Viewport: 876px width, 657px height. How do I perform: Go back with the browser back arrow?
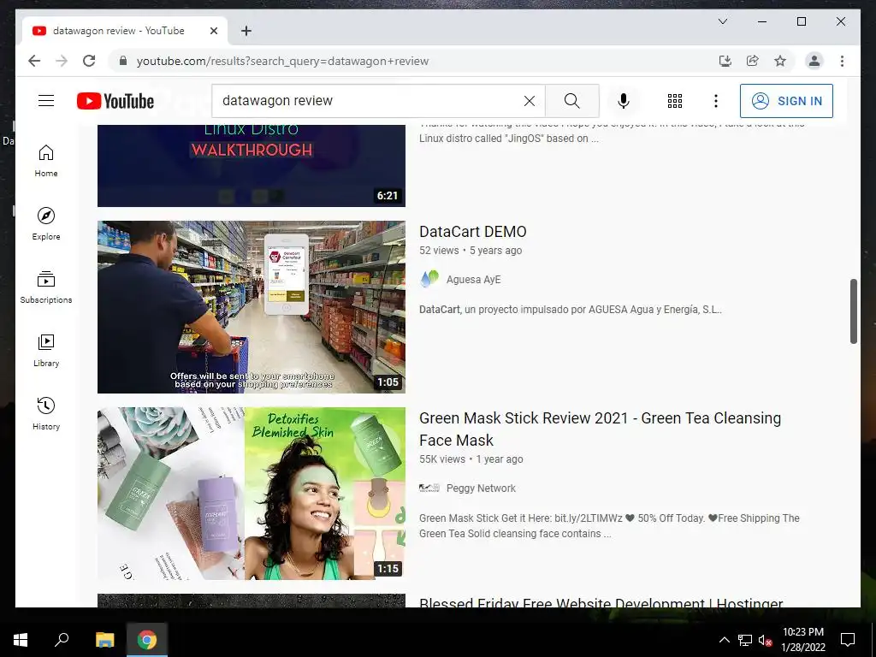[34, 61]
